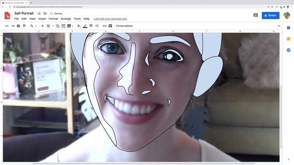Click the 'Last edit was seconds ago' link
Image resolution: width=294 pixels, height=165 pixels.
coord(110,19)
